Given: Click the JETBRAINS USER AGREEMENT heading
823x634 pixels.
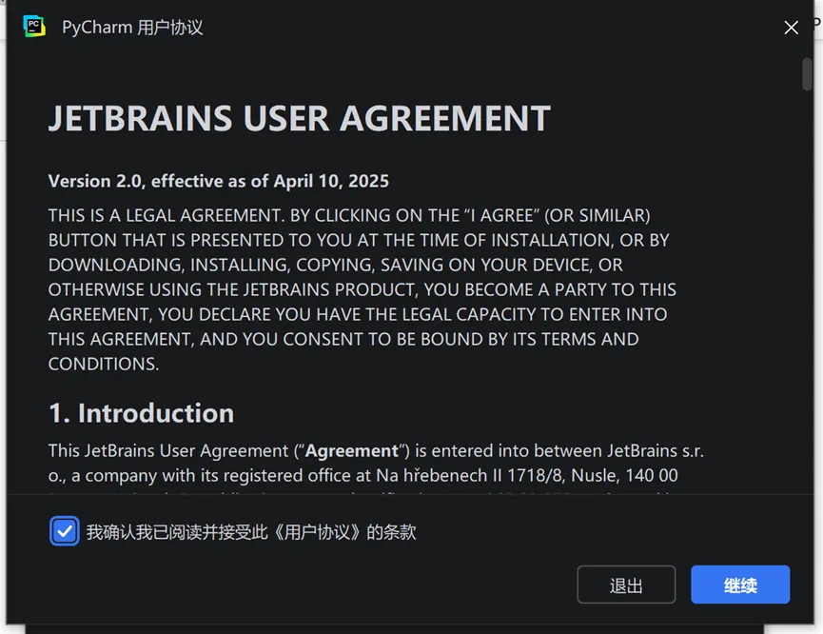Looking at the screenshot, I should click(299, 118).
